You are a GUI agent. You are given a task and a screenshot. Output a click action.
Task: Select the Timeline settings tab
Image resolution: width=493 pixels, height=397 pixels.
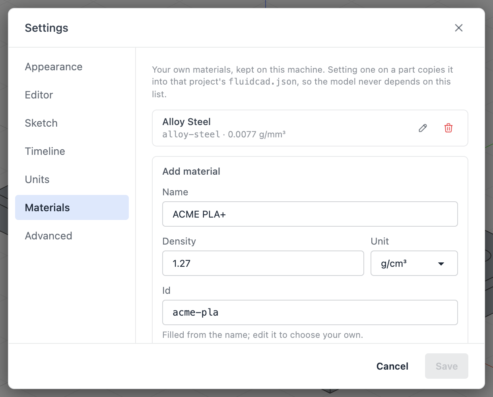click(x=72, y=151)
